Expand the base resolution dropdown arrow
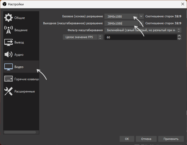 click(141, 17)
